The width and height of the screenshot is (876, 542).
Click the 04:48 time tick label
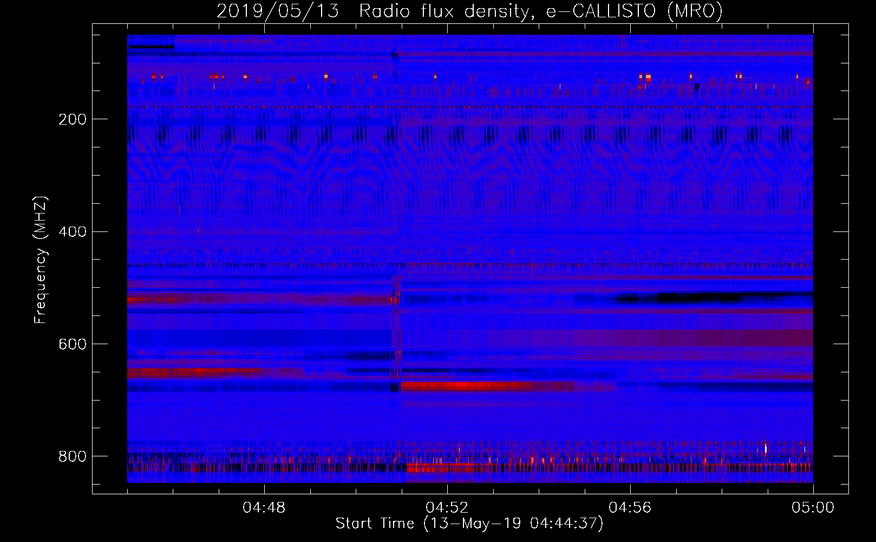[264, 508]
